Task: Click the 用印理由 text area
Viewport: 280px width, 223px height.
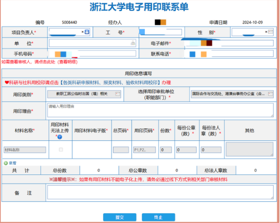Action: click(159, 110)
